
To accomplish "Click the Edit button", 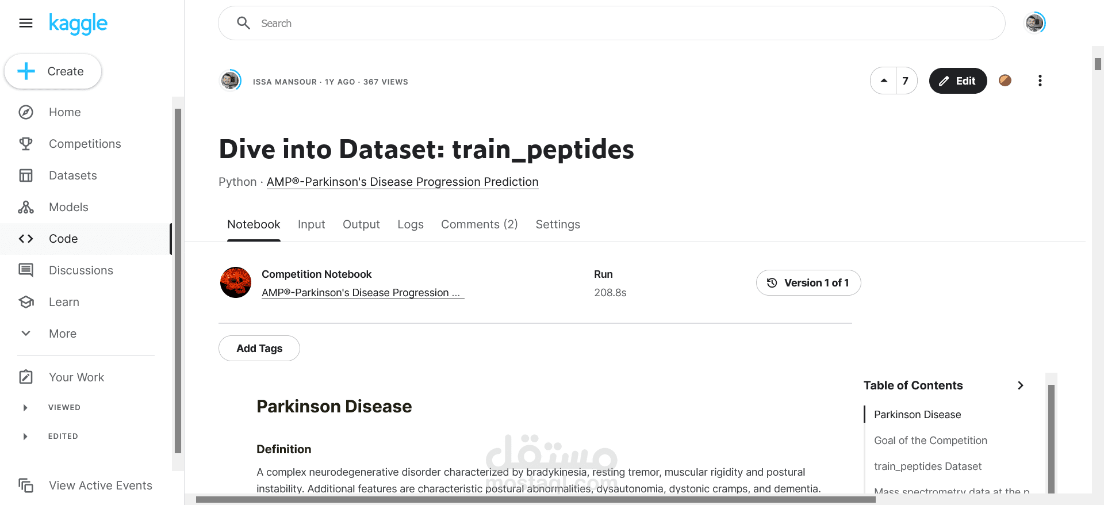I will [x=957, y=81].
